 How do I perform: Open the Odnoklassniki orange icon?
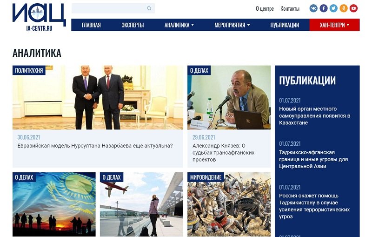pos(344,8)
